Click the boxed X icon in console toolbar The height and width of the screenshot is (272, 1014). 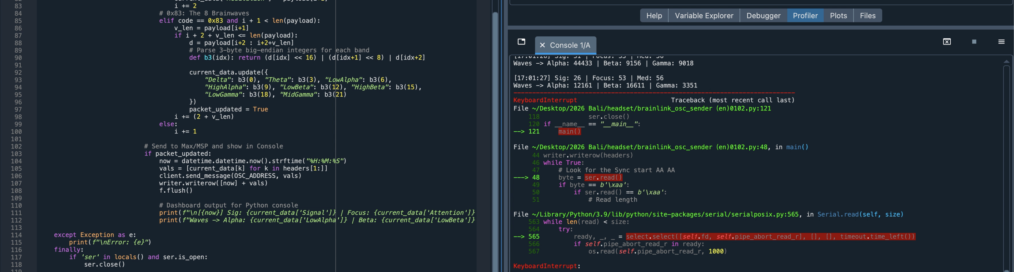click(x=947, y=42)
